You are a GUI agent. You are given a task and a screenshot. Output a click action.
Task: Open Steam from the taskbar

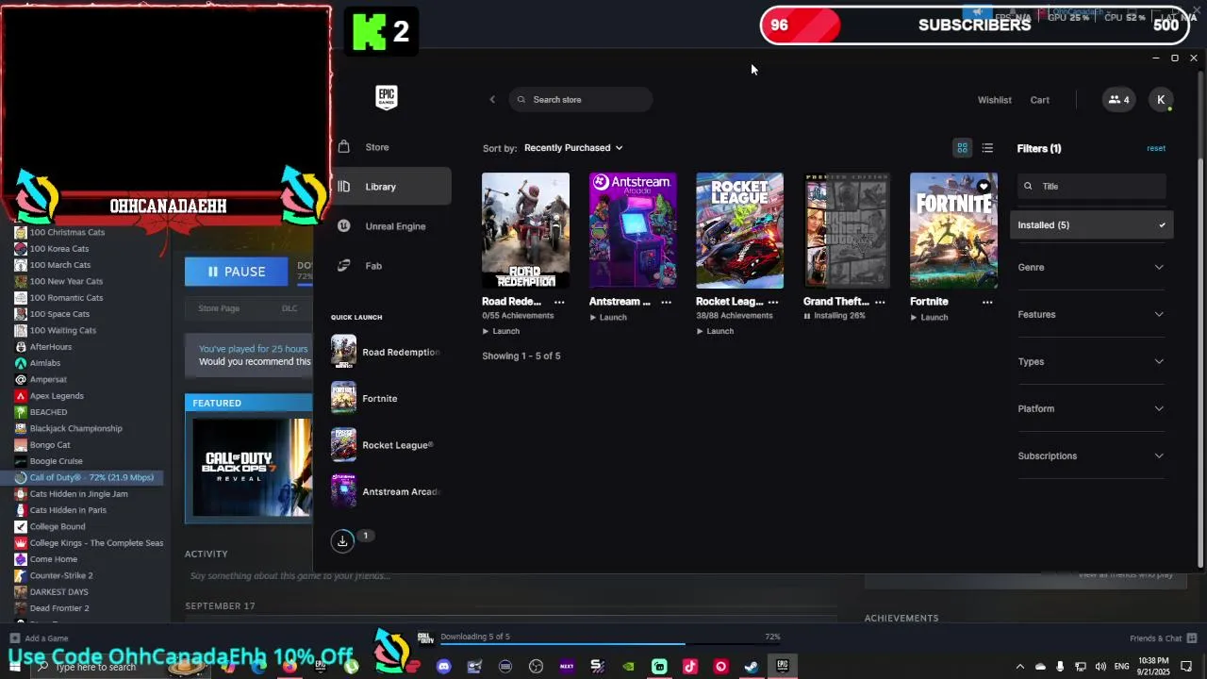[752, 667]
